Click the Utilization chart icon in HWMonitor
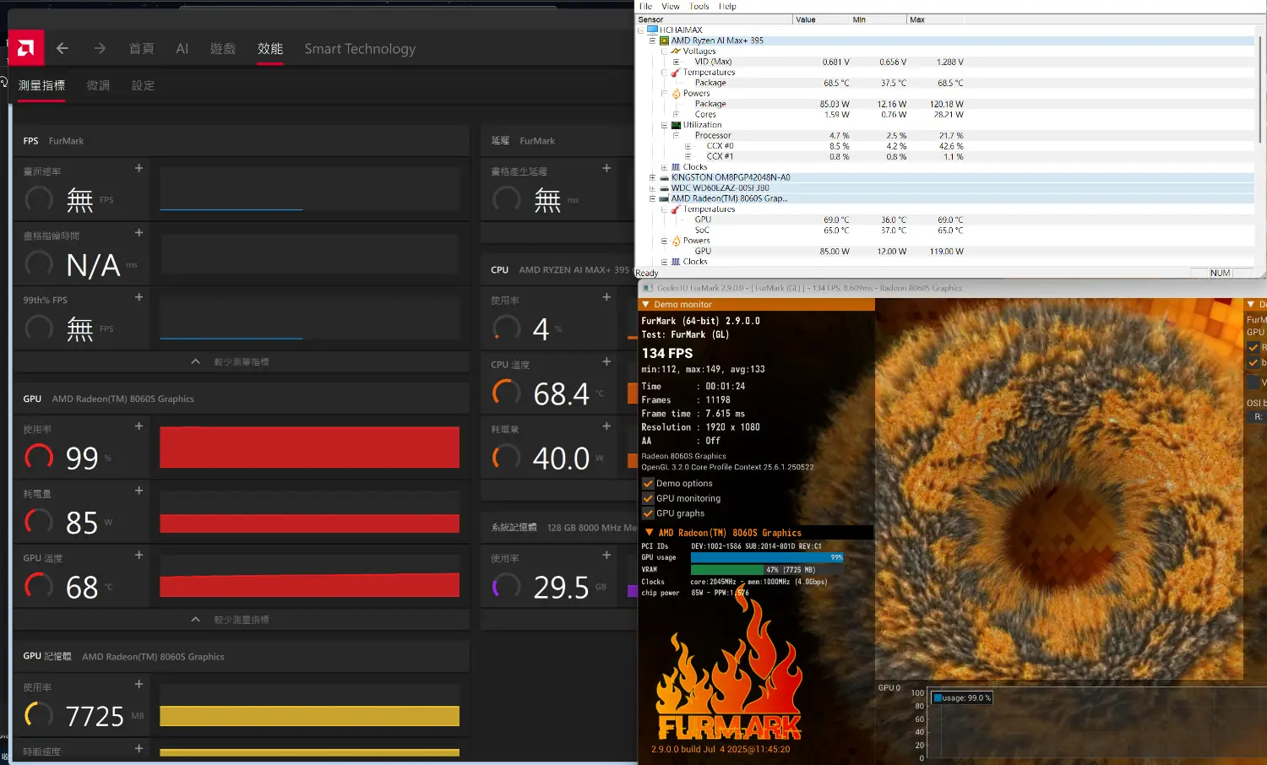1267x765 pixels. click(x=676, y=125)
